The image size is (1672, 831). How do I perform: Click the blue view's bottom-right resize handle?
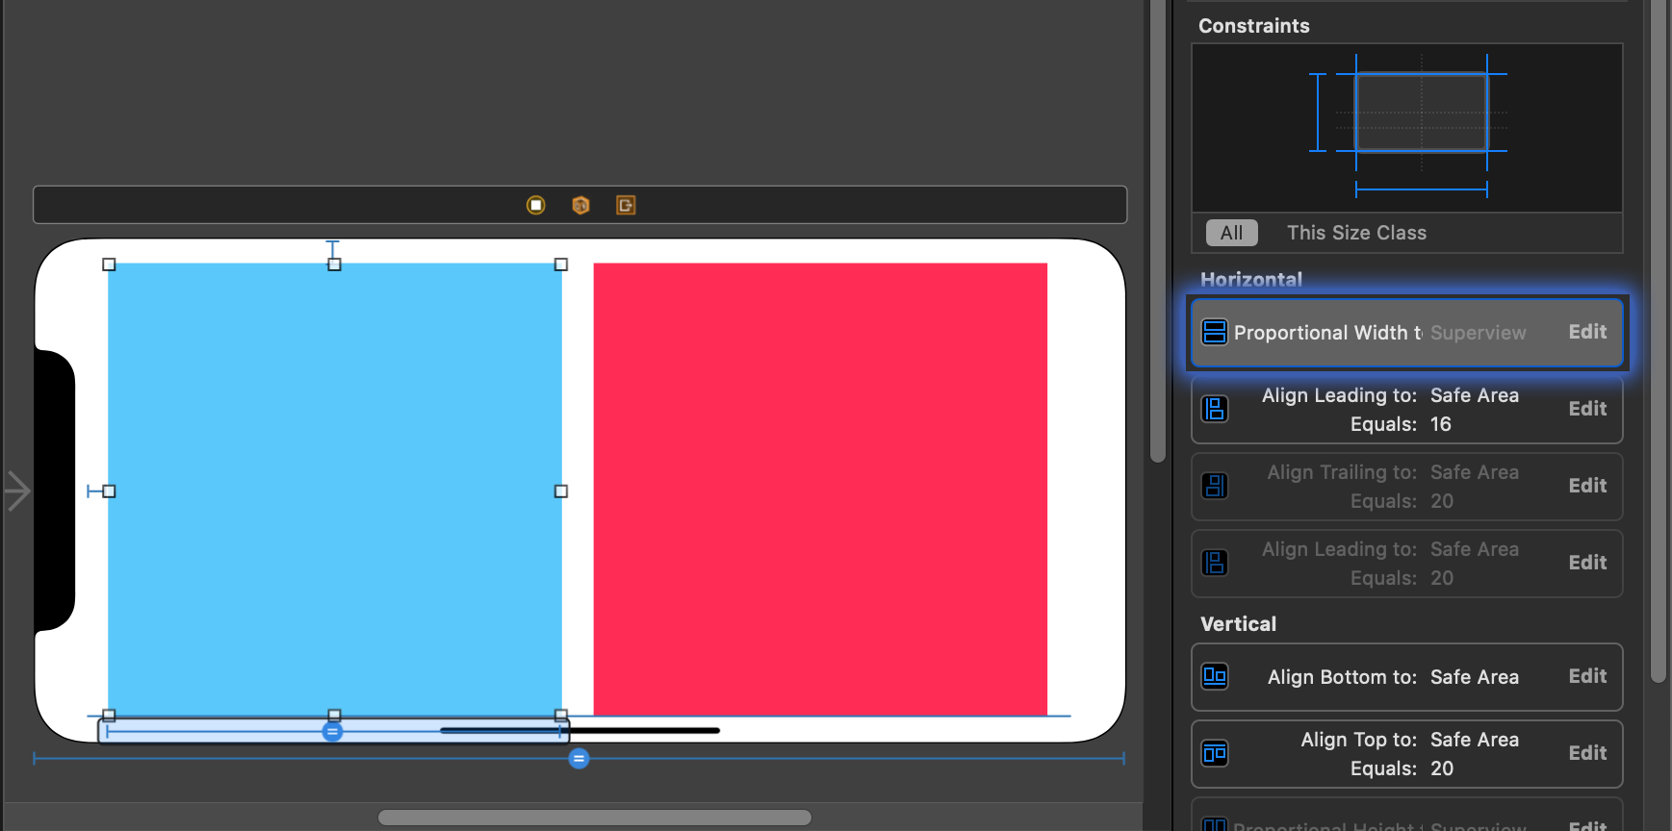(x=561, y=716)
